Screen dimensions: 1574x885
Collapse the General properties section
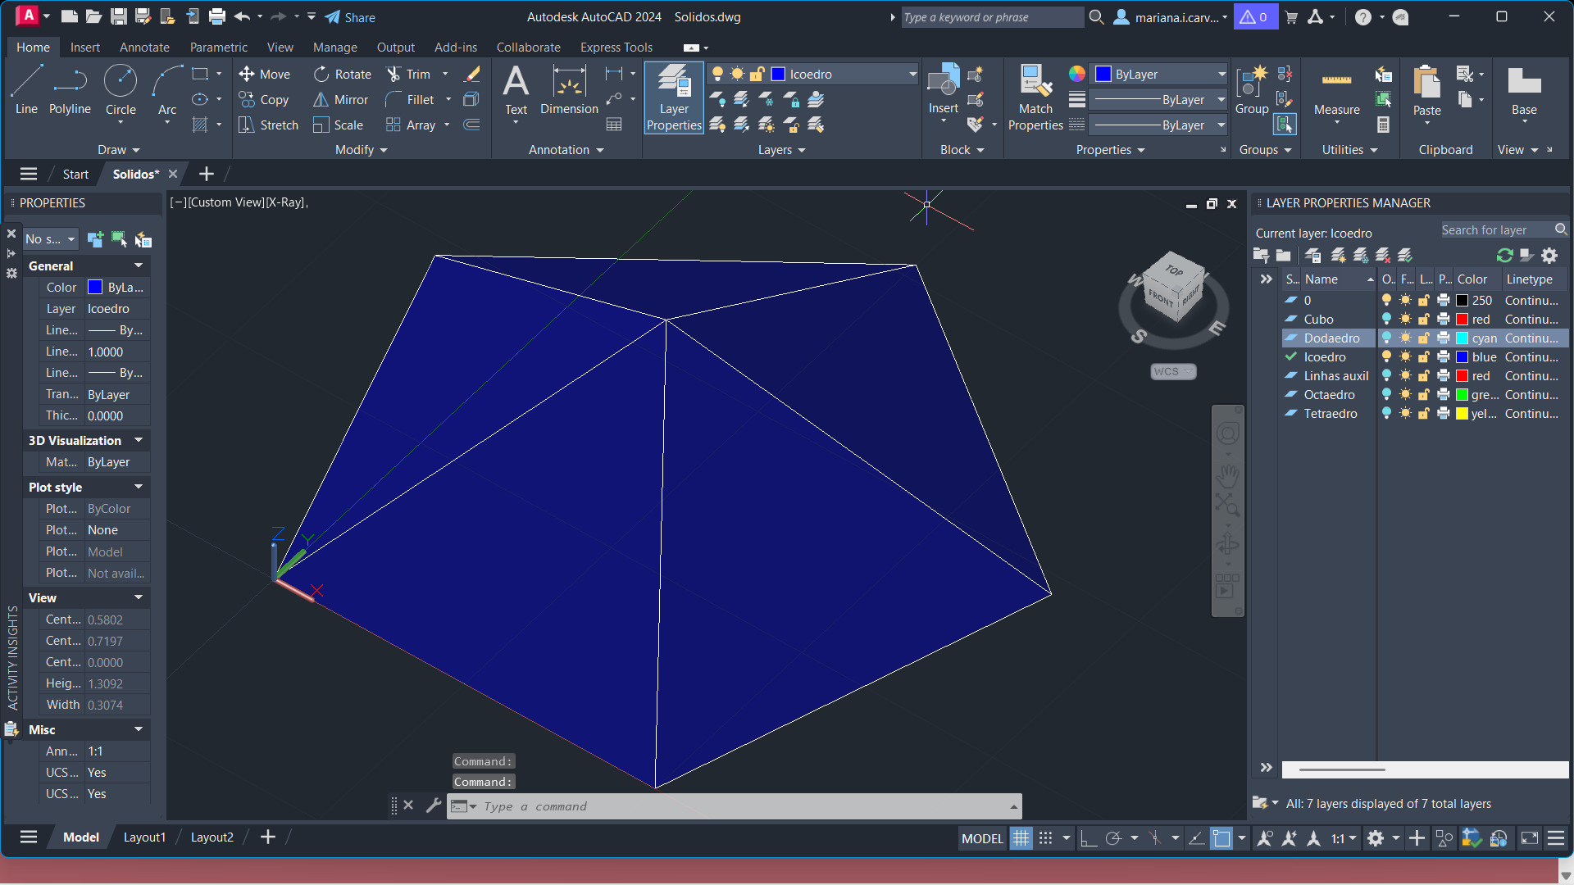tap(139, 265)
